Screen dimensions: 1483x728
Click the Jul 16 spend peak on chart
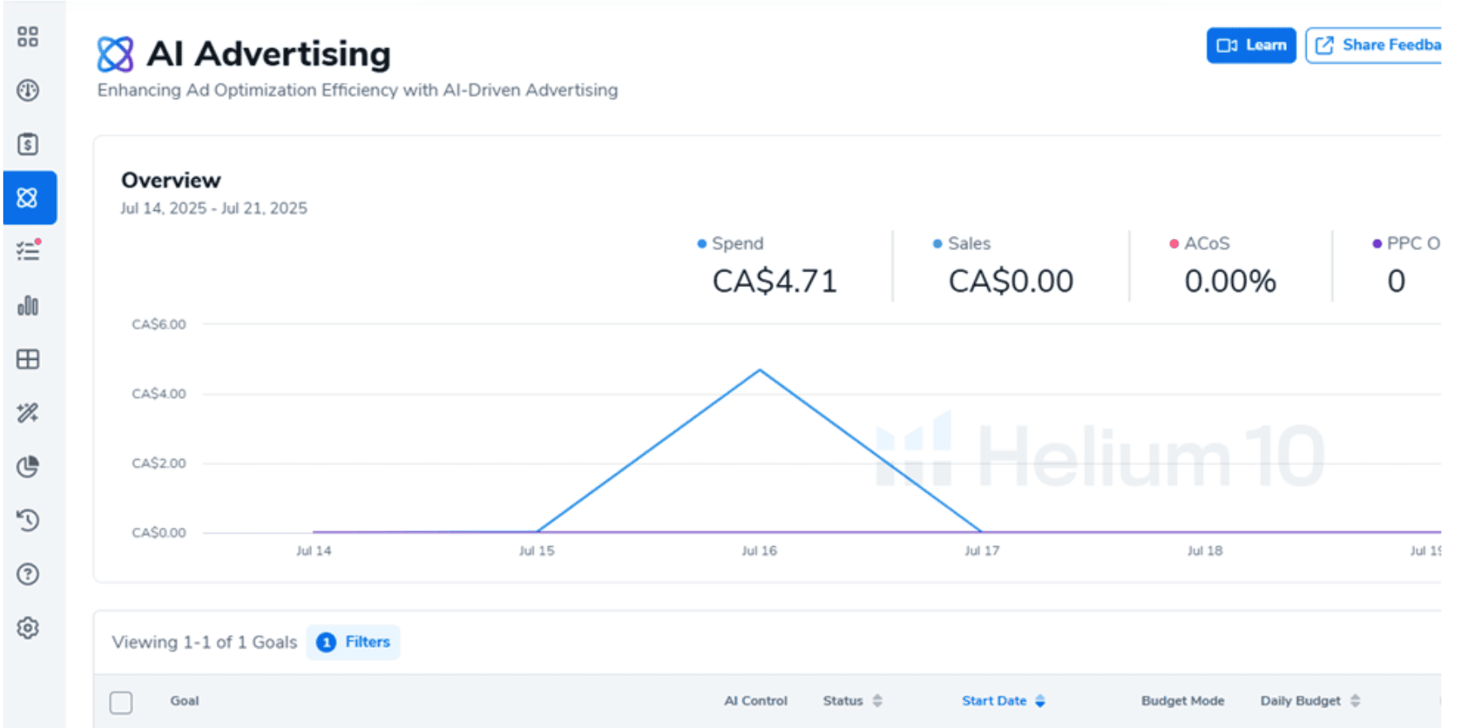(x=760, y=371)
